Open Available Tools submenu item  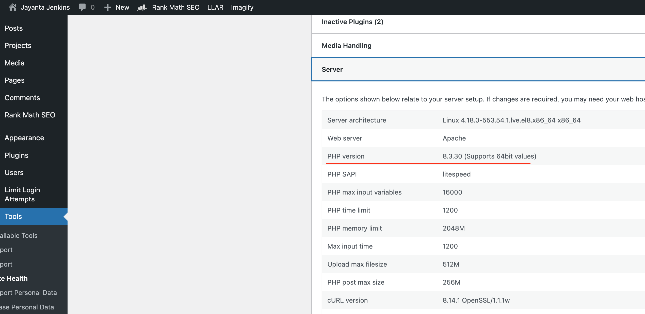[19, 236]
